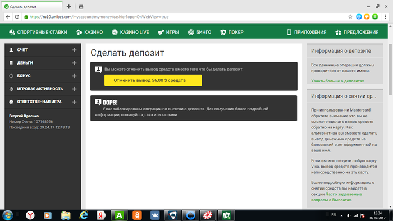Open the Бинго section
This screenshot has height=221, width=393.
pos(199,32)
